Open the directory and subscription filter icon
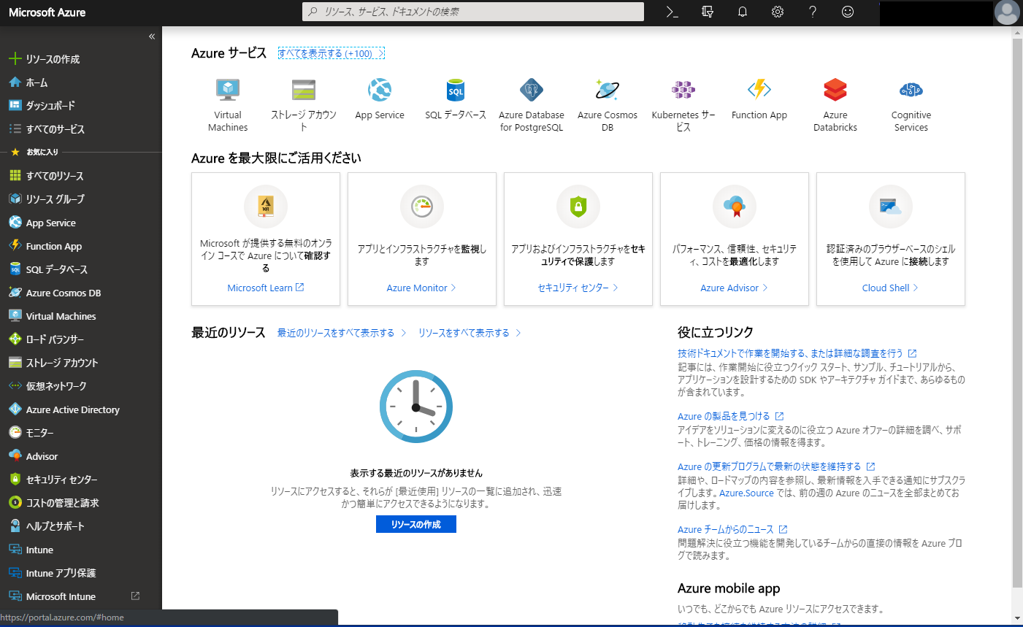The width and height of the screenshot is (1023, 627). 707,12
